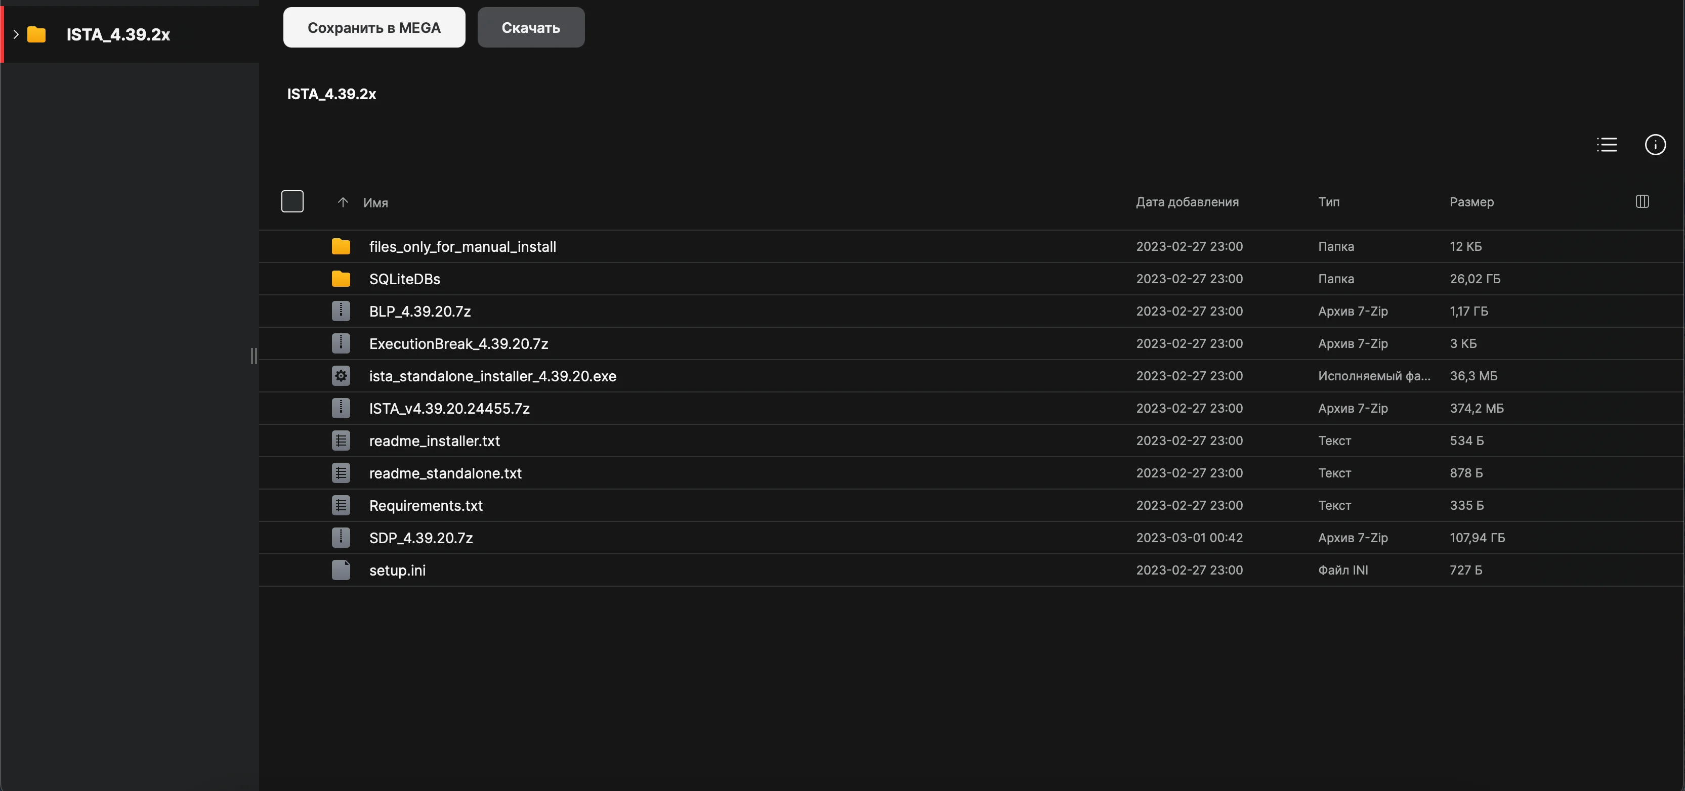Click the 3 КБ size value
Viewport: 1685px width, 791px height.
click(x=1463, y=343)
